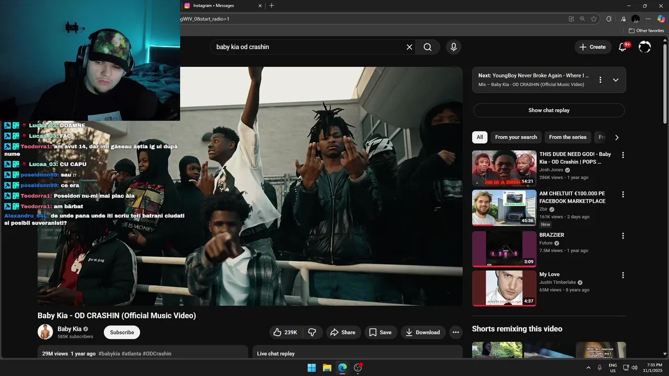Screen dimensions: 669x376
Task: Click the Create button
Action: click(x=592, y=47)
